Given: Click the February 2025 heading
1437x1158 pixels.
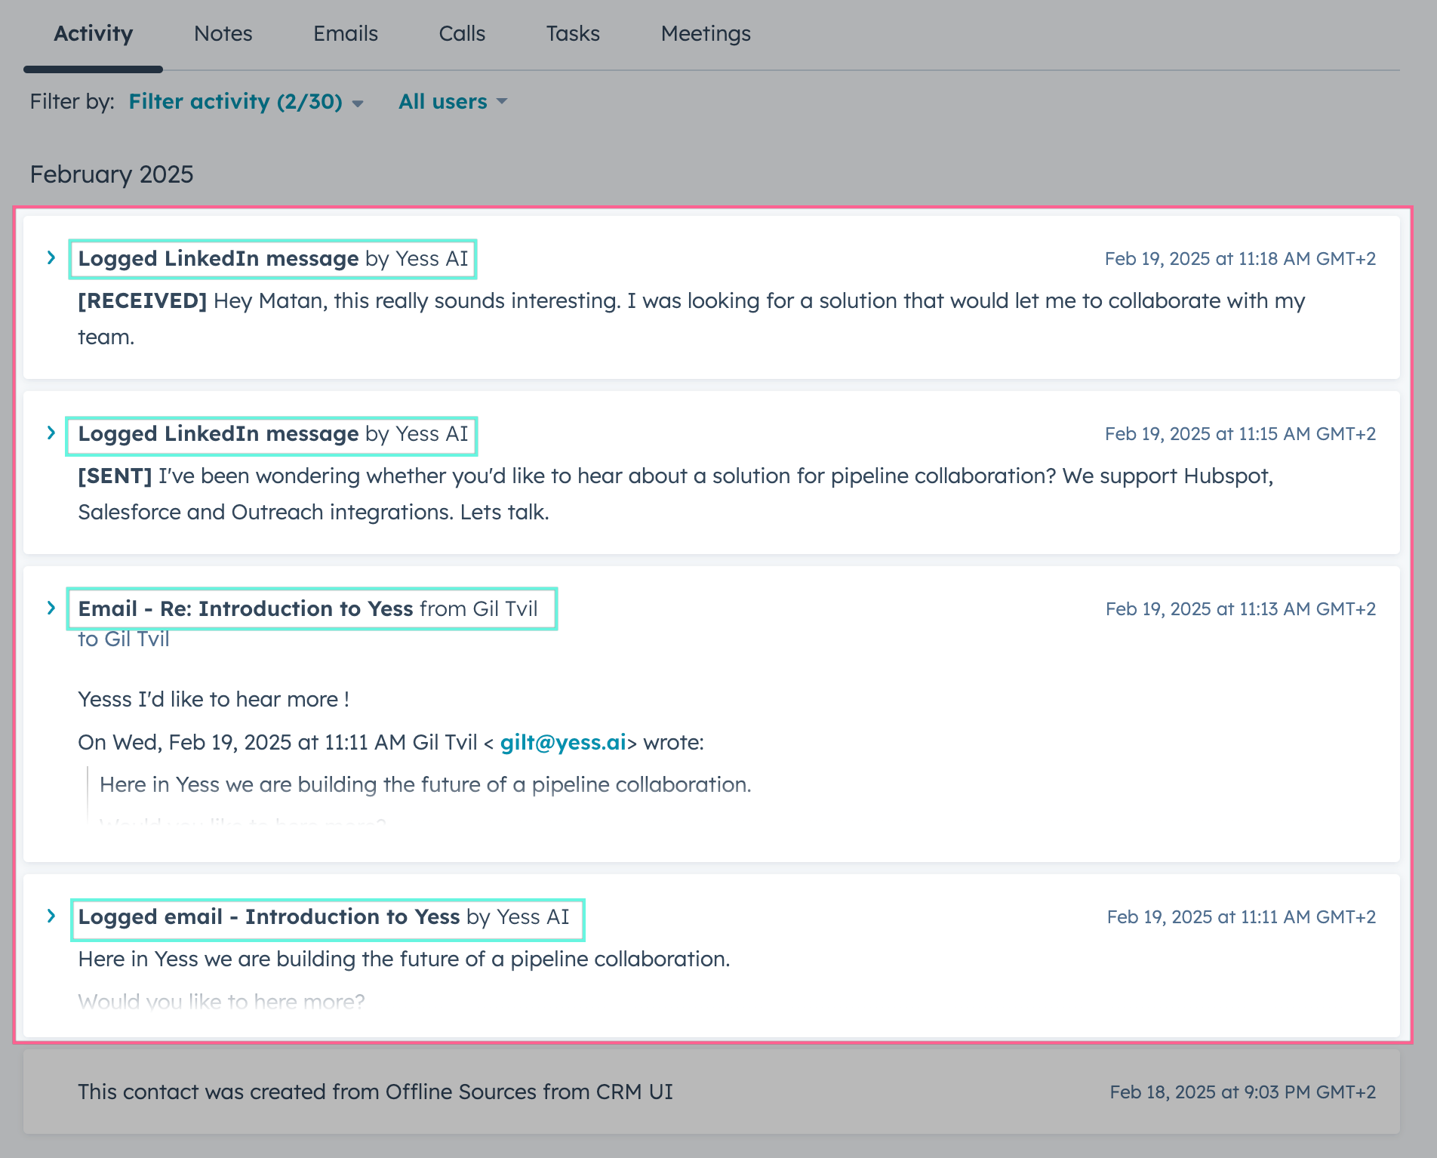Looking at the screenshot, I should [x=112, y=174].
